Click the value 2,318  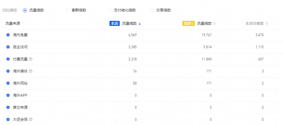point(132,59)
